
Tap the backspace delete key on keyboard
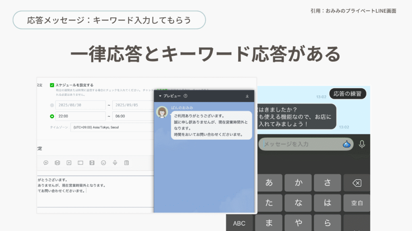point(356,183)
